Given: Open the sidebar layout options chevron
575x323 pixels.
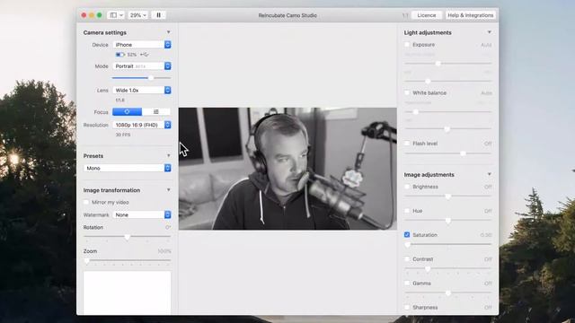Looking at the screenshot, I should [121, 15].
